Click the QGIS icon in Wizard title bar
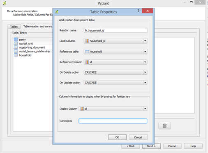 [x=5, y=3]
